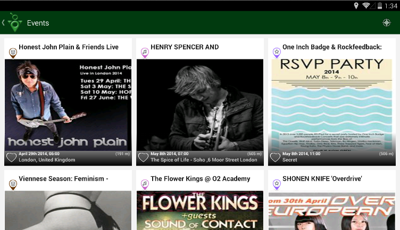
Task: Open the RSVP PARTY 2014 poster
Action: pos(331,105)
